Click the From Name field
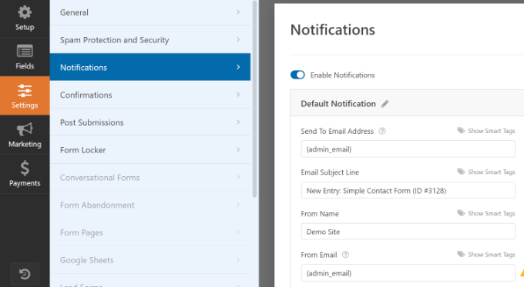The height and width of the screenshot is (287, 524). tap(408, 232)
